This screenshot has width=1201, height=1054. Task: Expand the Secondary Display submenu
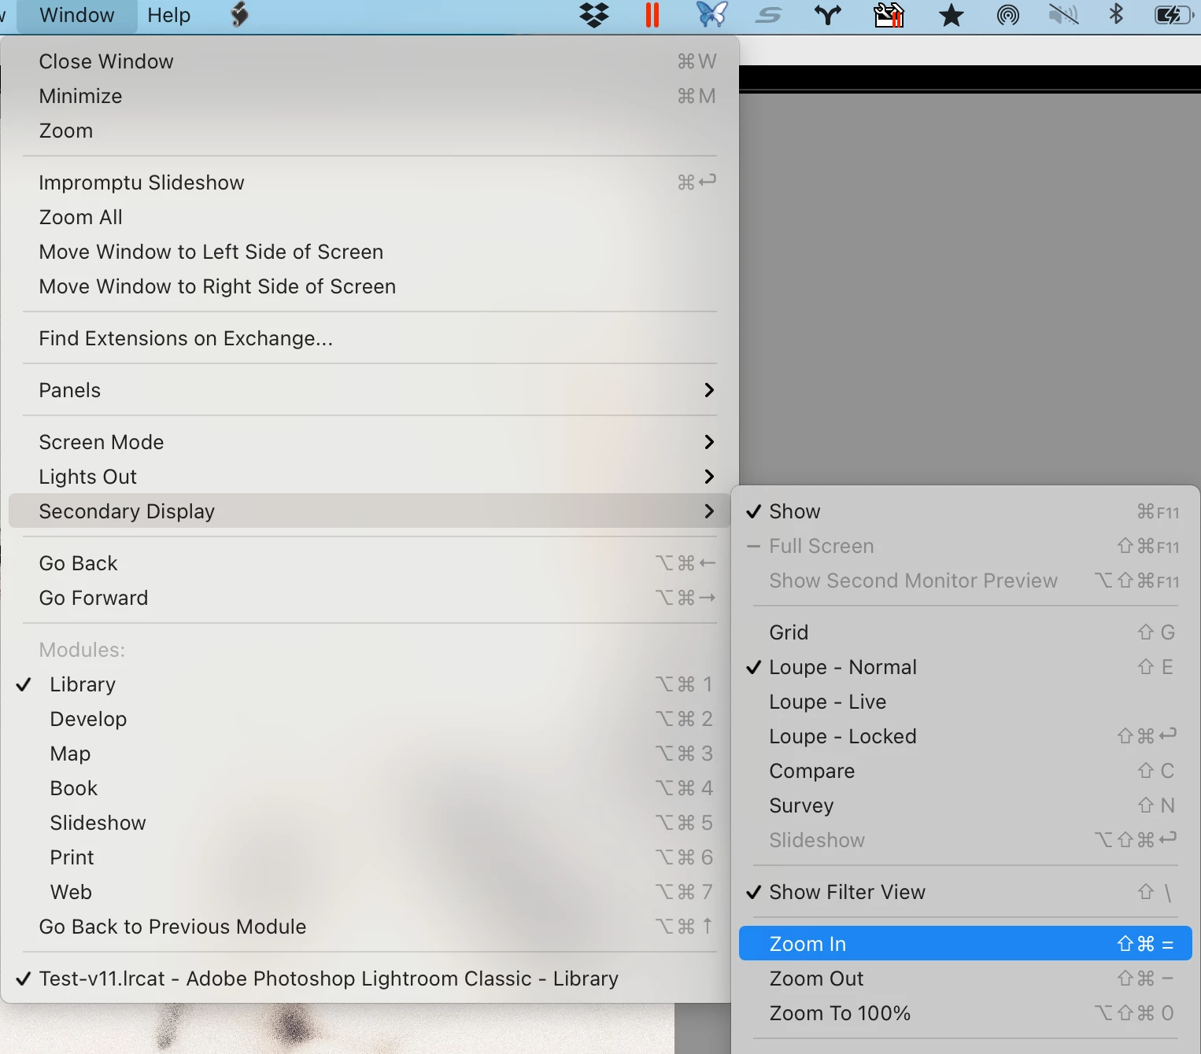tap(370, 511)
